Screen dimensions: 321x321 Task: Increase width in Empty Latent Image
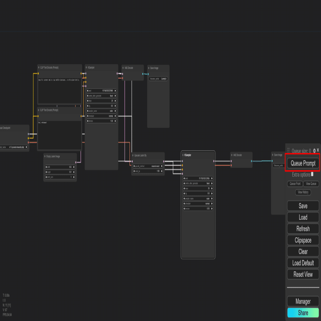point(74,167)
